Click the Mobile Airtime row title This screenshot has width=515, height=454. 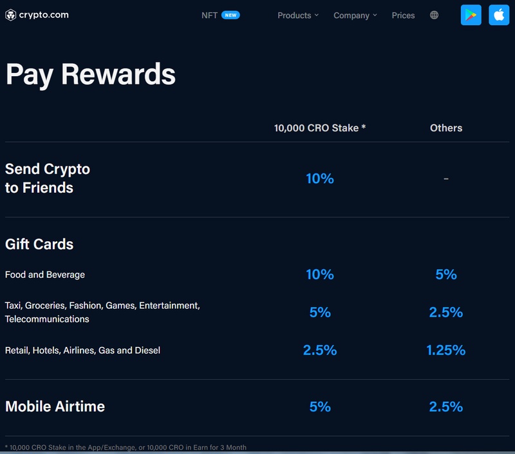55,407
